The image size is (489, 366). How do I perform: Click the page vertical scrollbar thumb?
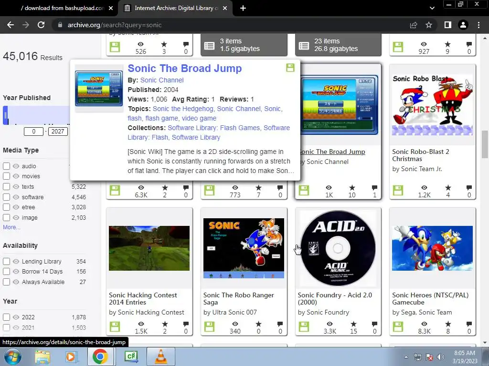pos(485,145)
